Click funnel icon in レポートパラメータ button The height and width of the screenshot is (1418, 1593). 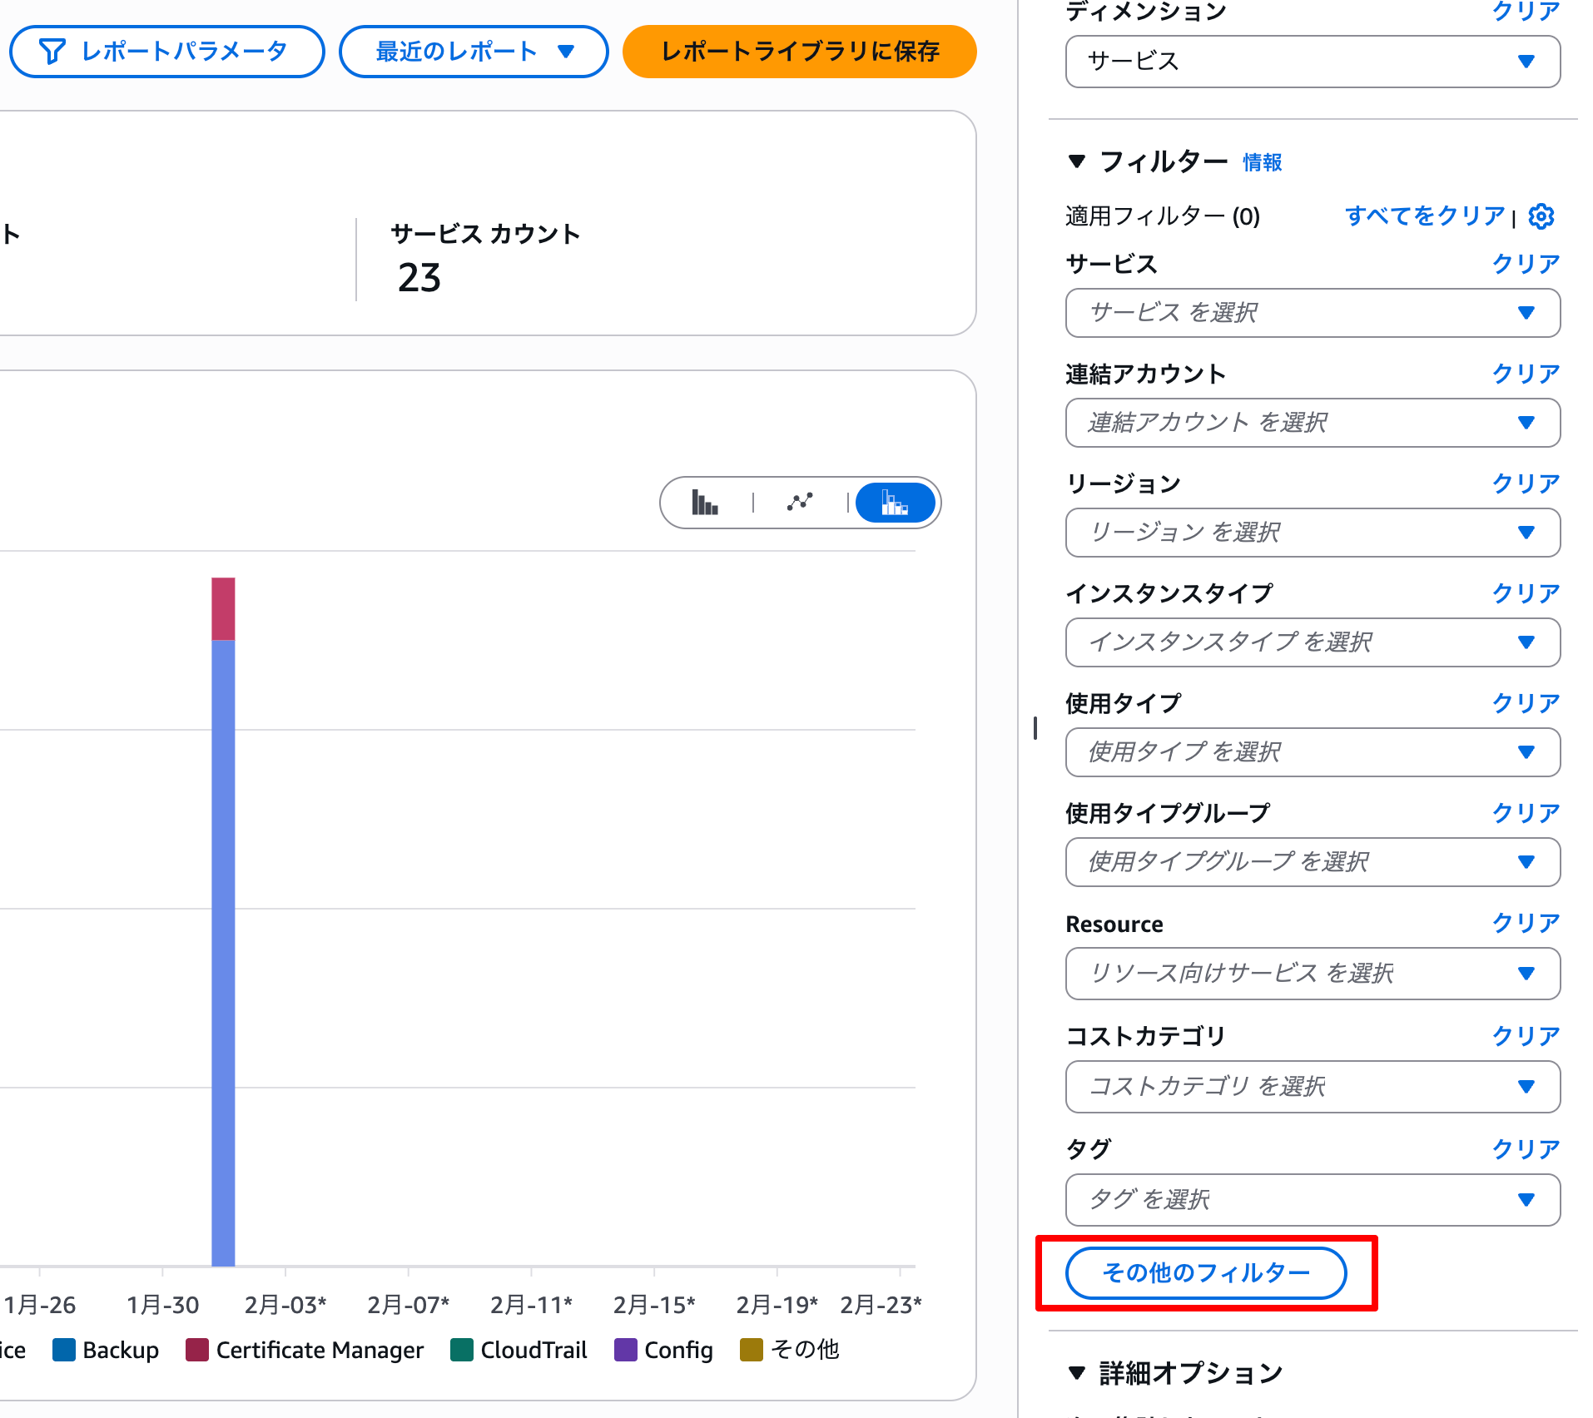(x=52, y=52)
